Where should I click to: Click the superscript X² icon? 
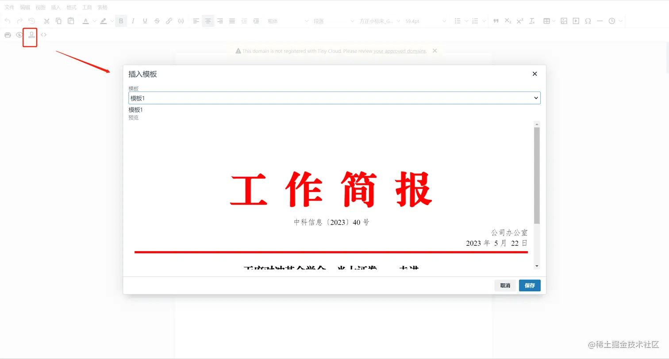(520, 21)
